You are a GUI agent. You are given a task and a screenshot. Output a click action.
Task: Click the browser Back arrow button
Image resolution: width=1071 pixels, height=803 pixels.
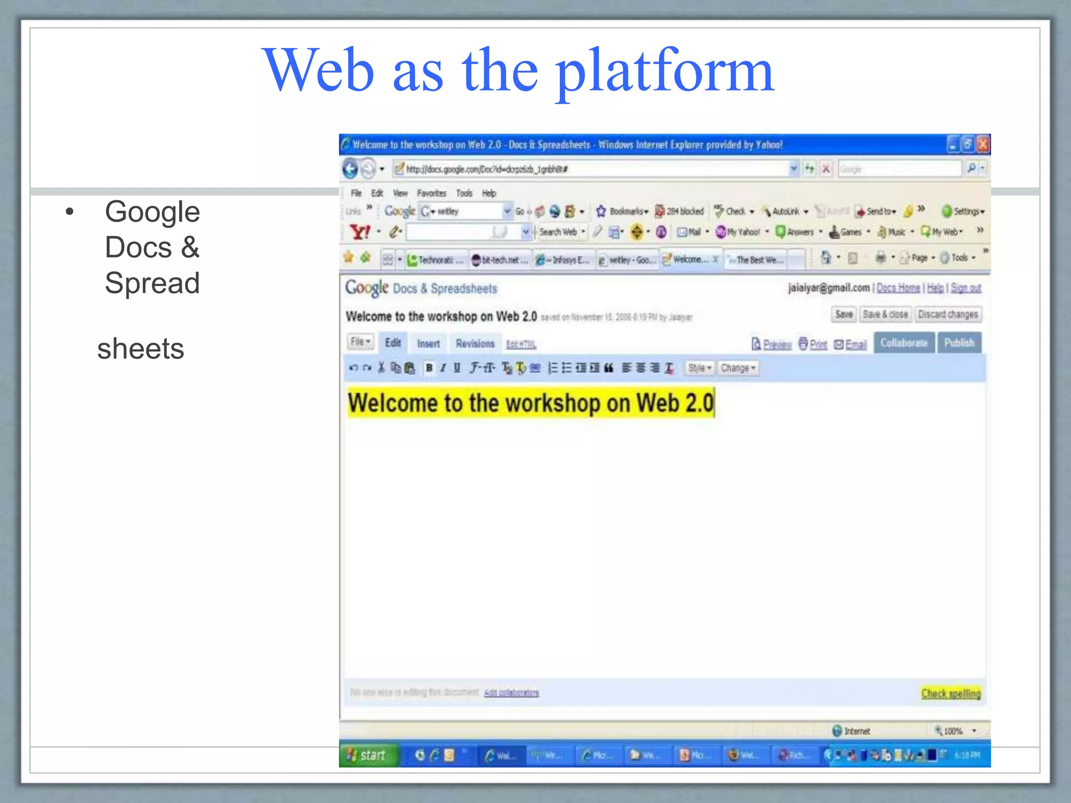click(350, 168)
